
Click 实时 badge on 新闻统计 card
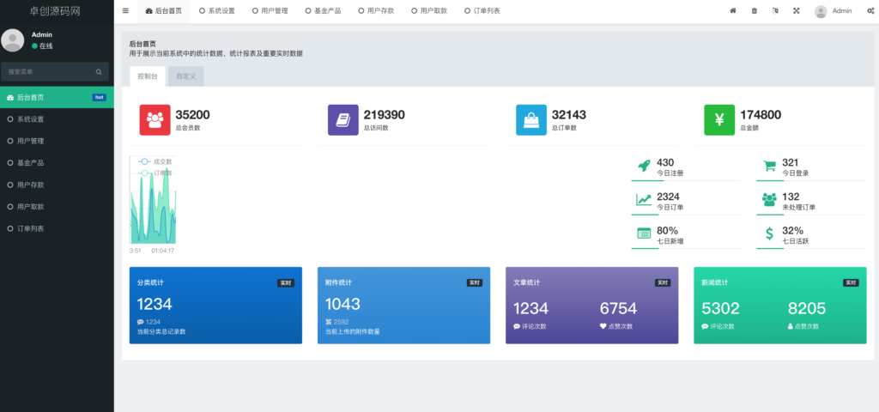pos(851,283)
